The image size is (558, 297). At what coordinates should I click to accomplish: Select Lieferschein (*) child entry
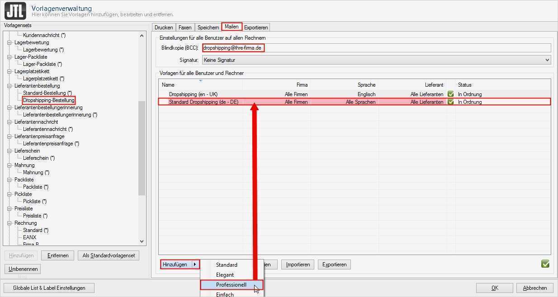tap(39, 158)
